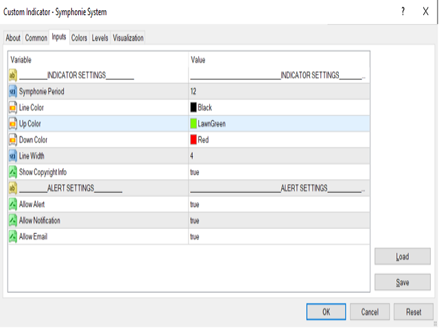This screenshot has width=439, height=329.
Task: Click the OK button
Action: [x=327, y=312]
